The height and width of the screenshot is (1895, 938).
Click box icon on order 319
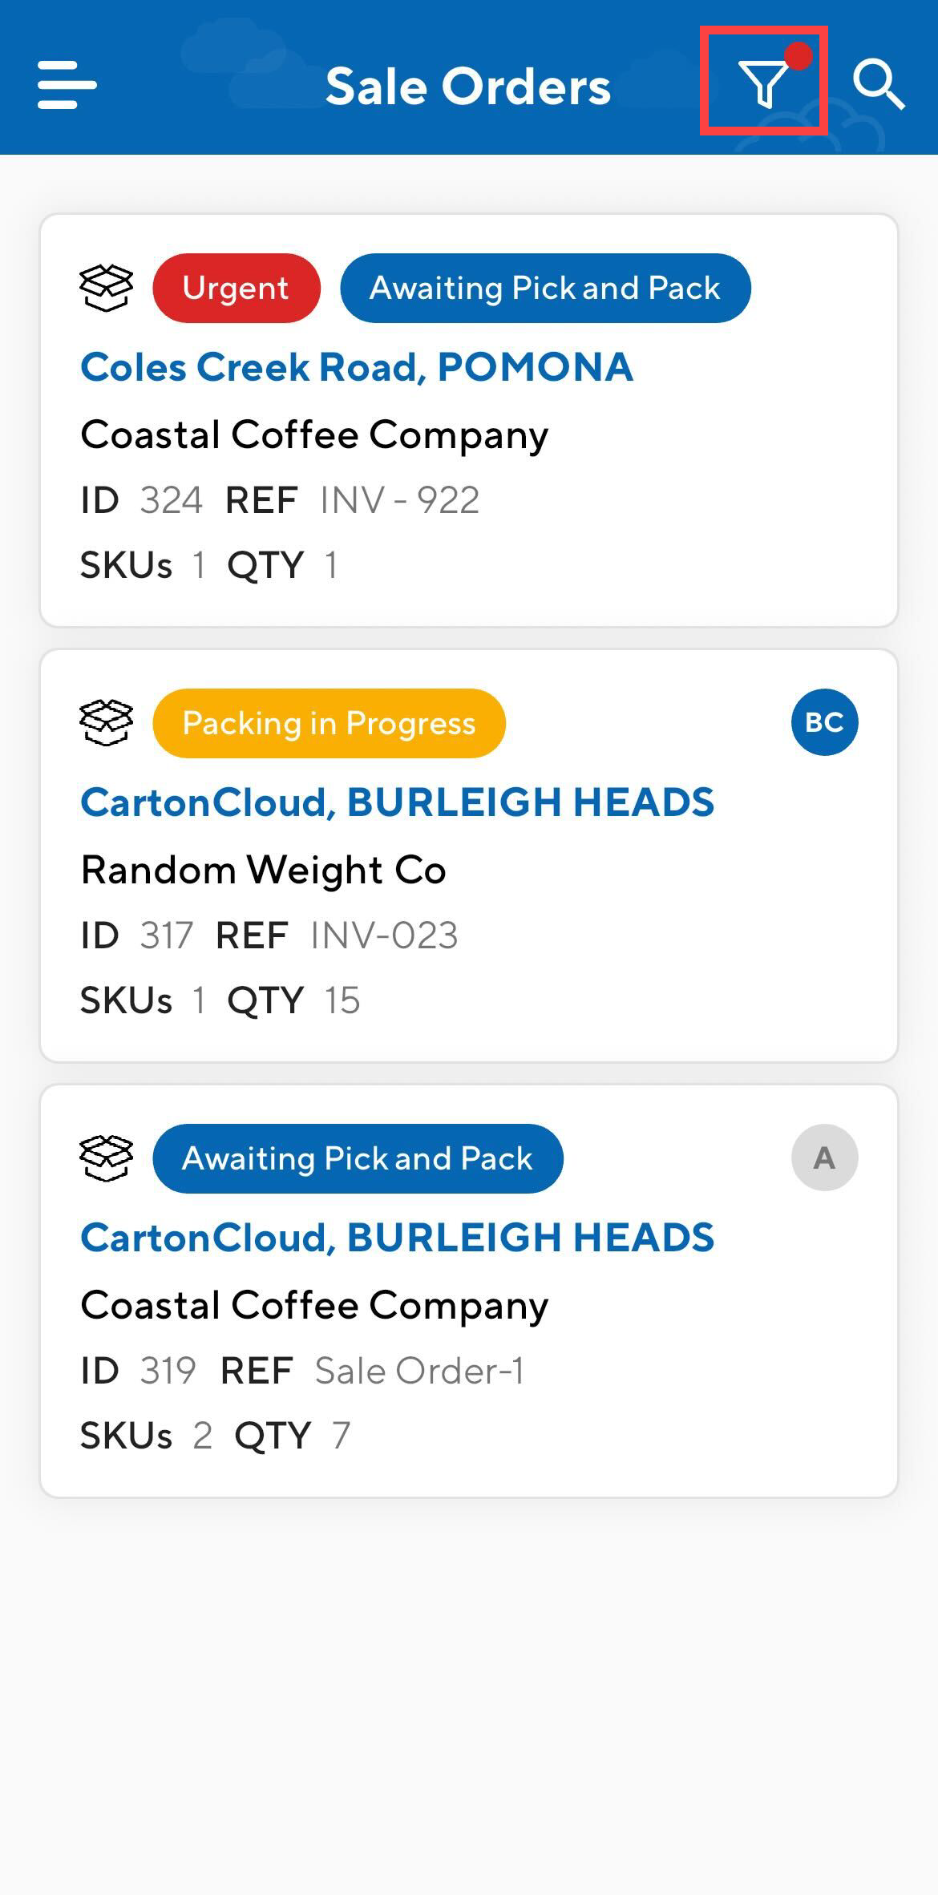106,1158
